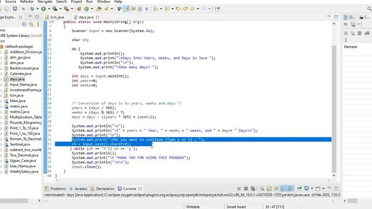Screen dimensions: 372x209
Task: Terminate process square icon in Console
Action: click(239, 189)
